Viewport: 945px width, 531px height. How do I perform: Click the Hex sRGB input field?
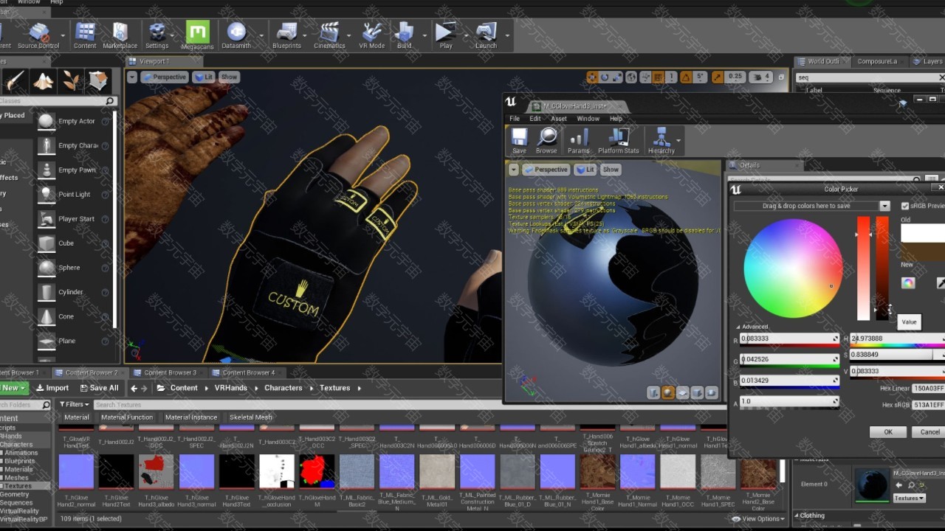[928, 405]
